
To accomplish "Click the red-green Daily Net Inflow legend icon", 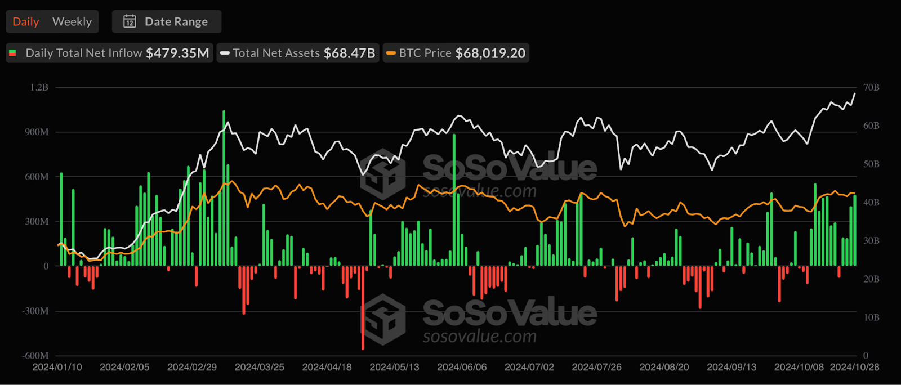I will [x=12, y=53].
